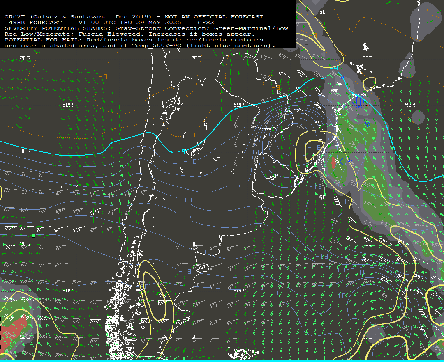The image size is (444, 362).
Task: Select the 'Green=Marginal/Low' legend entry
Action: (251, 28)
